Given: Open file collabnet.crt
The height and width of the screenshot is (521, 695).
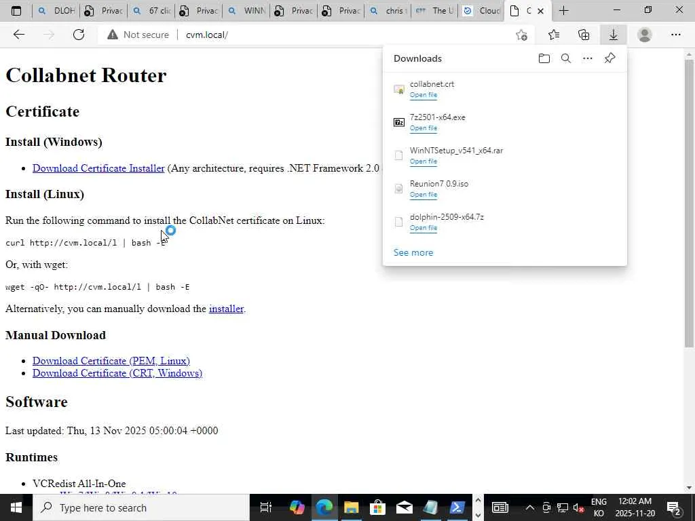Looking at the screenshot, I should (424, 95).
